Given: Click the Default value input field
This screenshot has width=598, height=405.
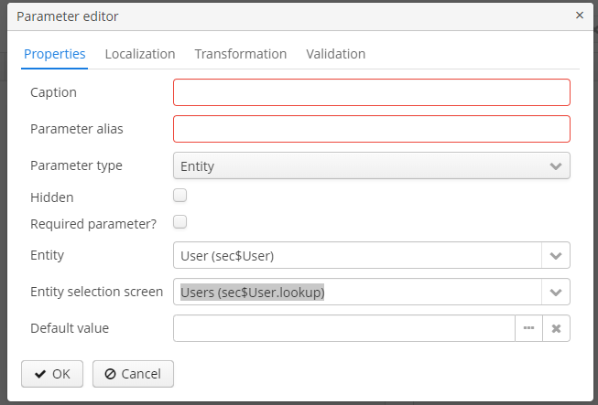Looking at the screenshot, I should [x=343, y=328].
